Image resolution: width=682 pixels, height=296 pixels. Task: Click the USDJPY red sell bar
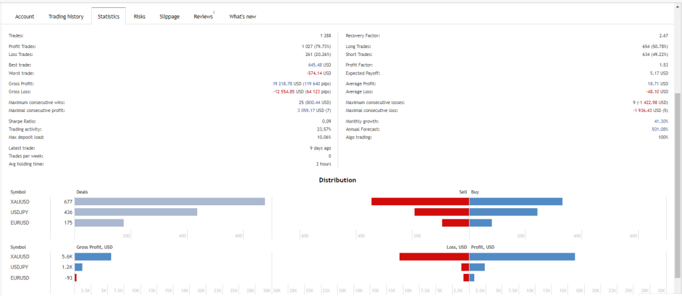point(442,212)
